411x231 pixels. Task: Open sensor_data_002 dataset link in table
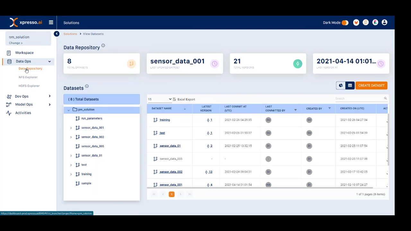[171, 172]
